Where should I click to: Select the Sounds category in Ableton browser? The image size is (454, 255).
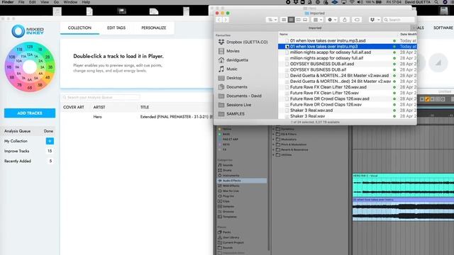pos(228,165)
